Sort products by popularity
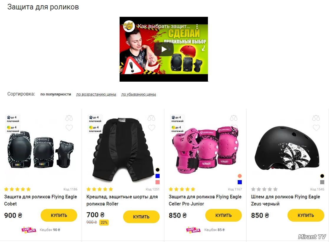Screen dimensions: 329x242 coord(56,94)
